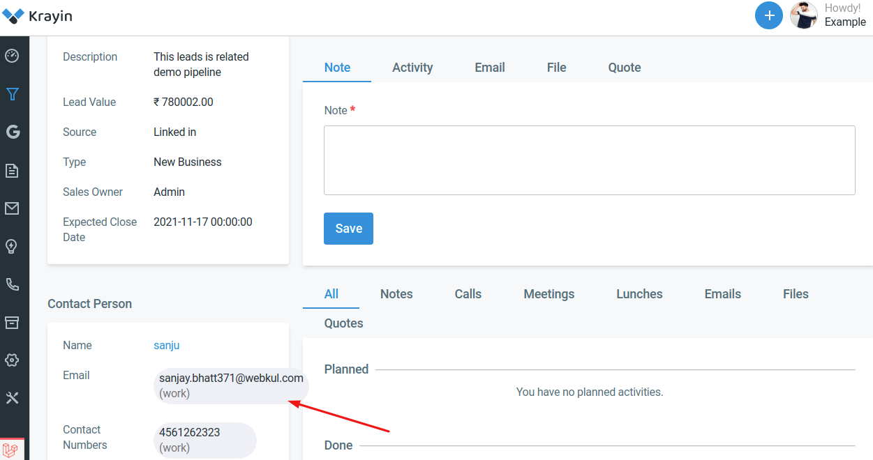
Task: Open the Activities archive icon in sidebar
Action: tap(13, 322)
